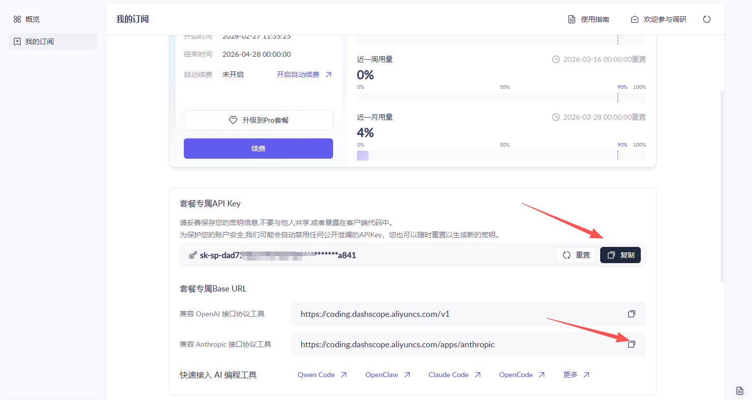This screenshot has height=400, width=752.
Task: Click the clock icon next to monthly reset time
Action: [556, 117]
